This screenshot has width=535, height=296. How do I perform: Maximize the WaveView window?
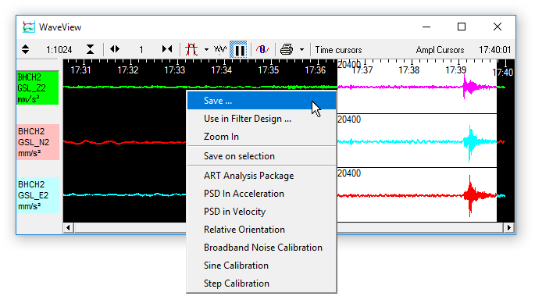462,27
